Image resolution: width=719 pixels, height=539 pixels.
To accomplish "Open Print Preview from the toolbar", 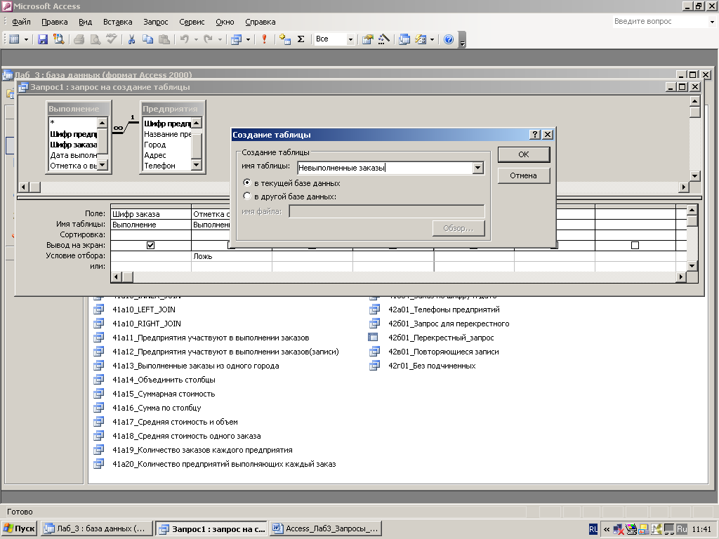I will point(95,39).
